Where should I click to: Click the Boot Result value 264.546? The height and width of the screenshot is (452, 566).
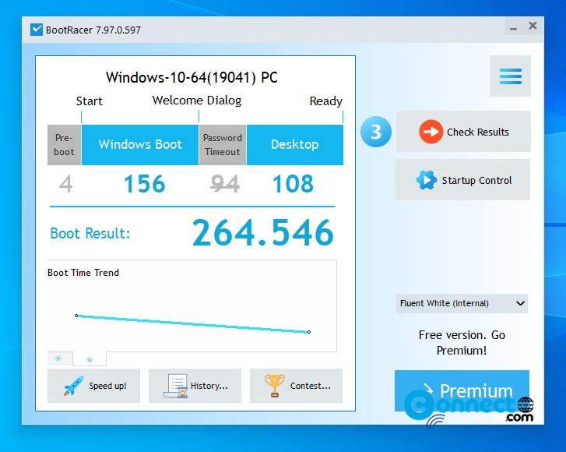coord(263,232)
